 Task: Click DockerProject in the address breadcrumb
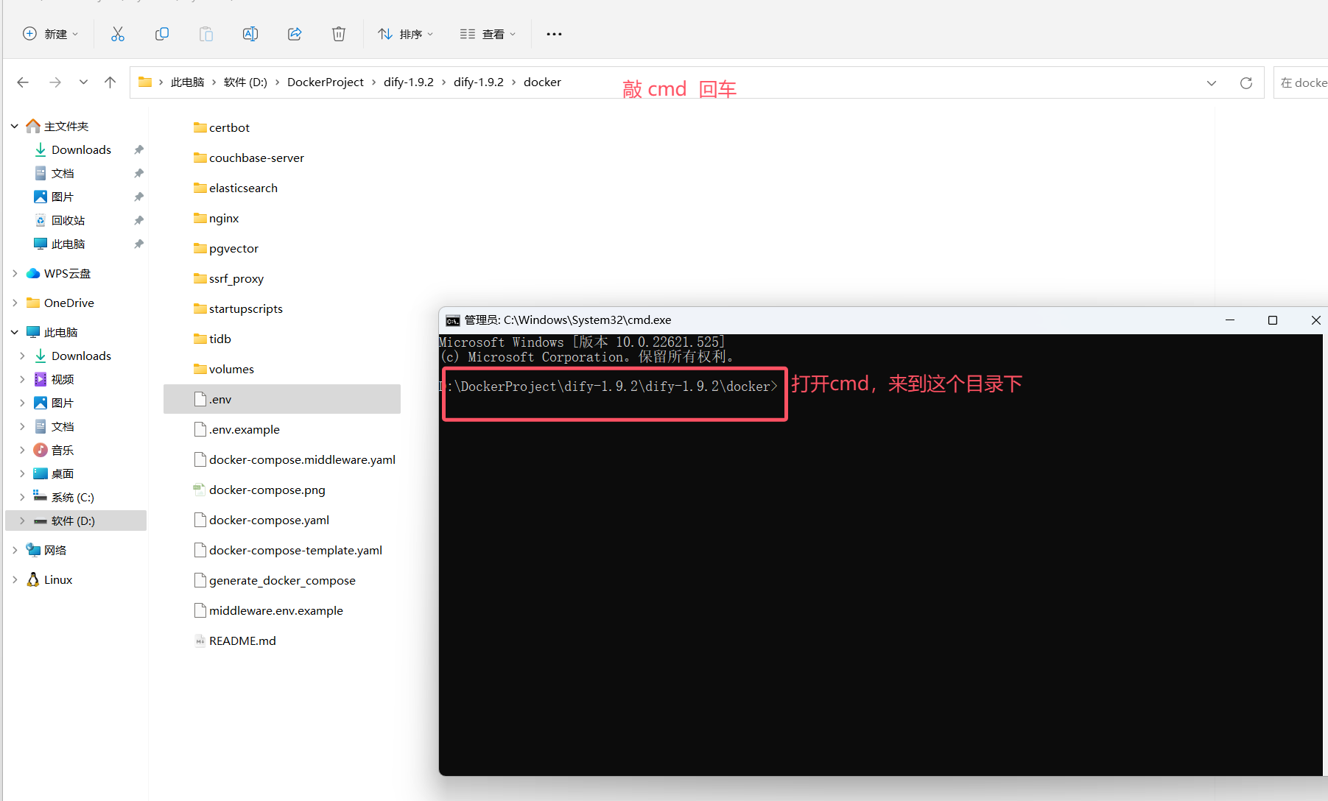[326, 82]
